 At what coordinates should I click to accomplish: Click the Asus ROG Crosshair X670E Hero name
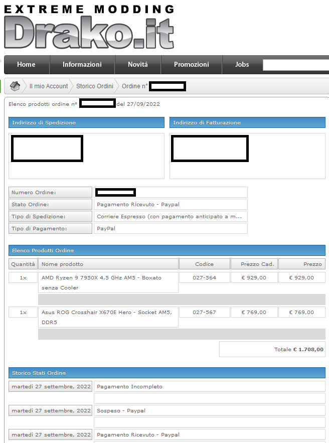pos(108,317)
